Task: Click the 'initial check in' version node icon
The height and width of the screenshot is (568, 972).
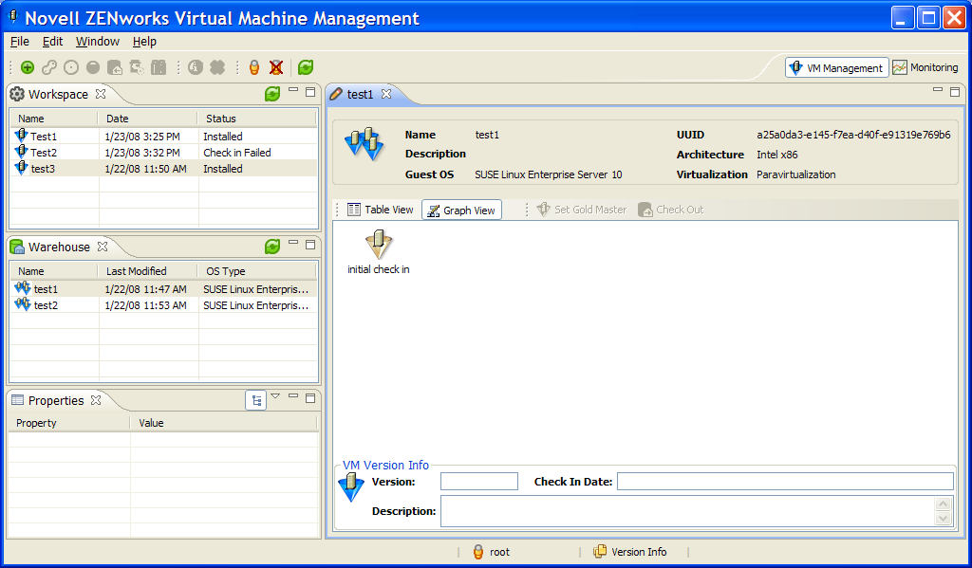Action: [379, 245]
